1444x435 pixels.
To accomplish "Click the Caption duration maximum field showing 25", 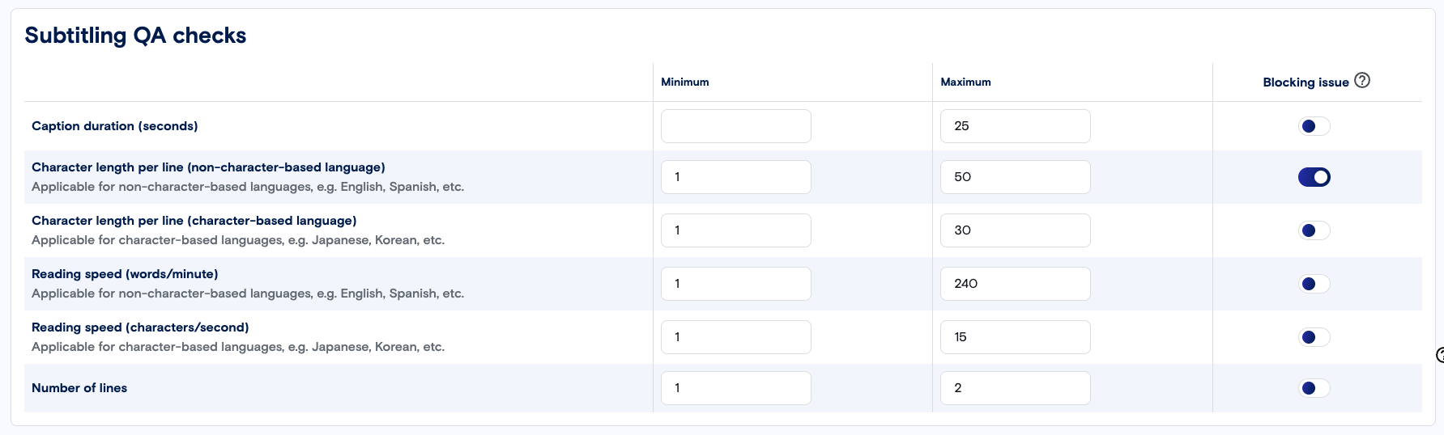I will 1015,126.
